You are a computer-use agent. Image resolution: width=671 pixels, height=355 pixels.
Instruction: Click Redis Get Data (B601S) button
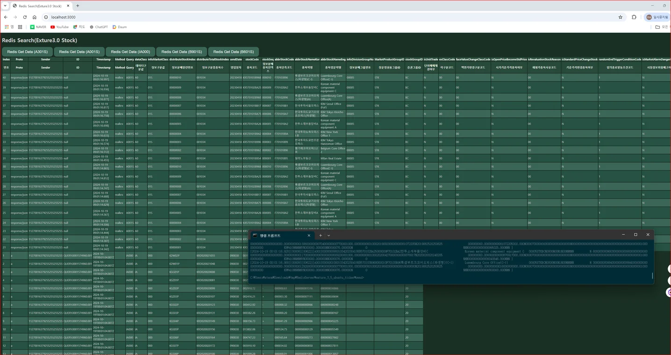234,52
